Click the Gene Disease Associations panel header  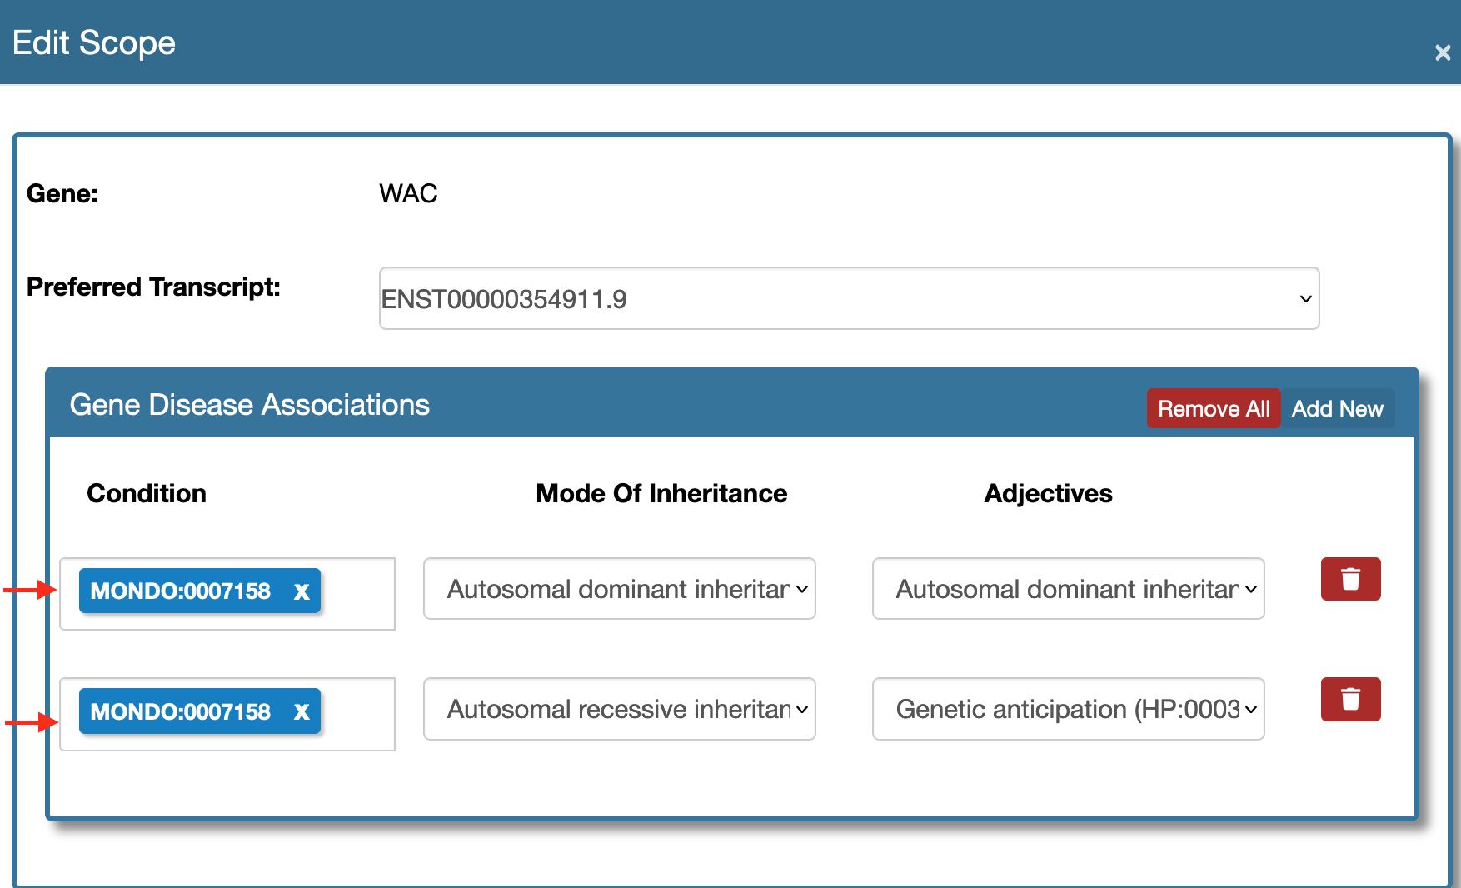[x=250, y=405]
